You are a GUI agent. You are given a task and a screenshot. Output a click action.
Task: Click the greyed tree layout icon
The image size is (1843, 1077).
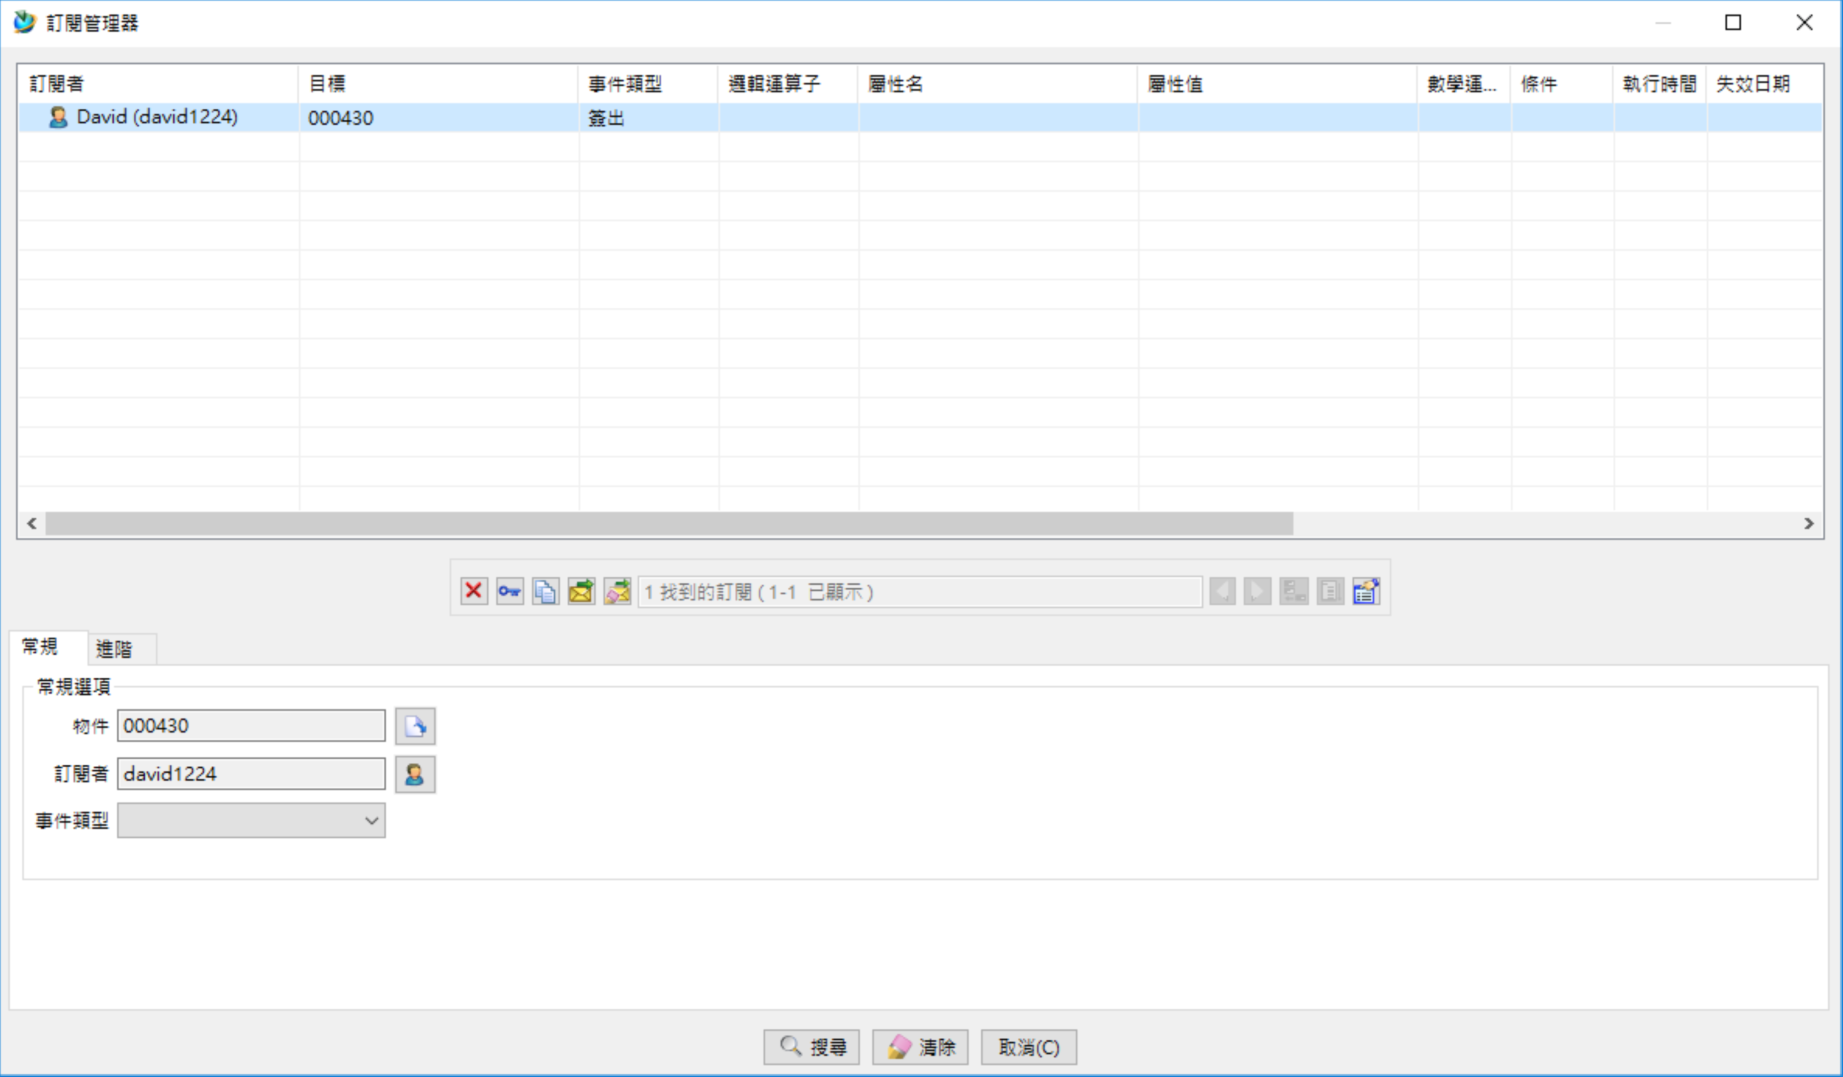click(x=1294, y=591)
